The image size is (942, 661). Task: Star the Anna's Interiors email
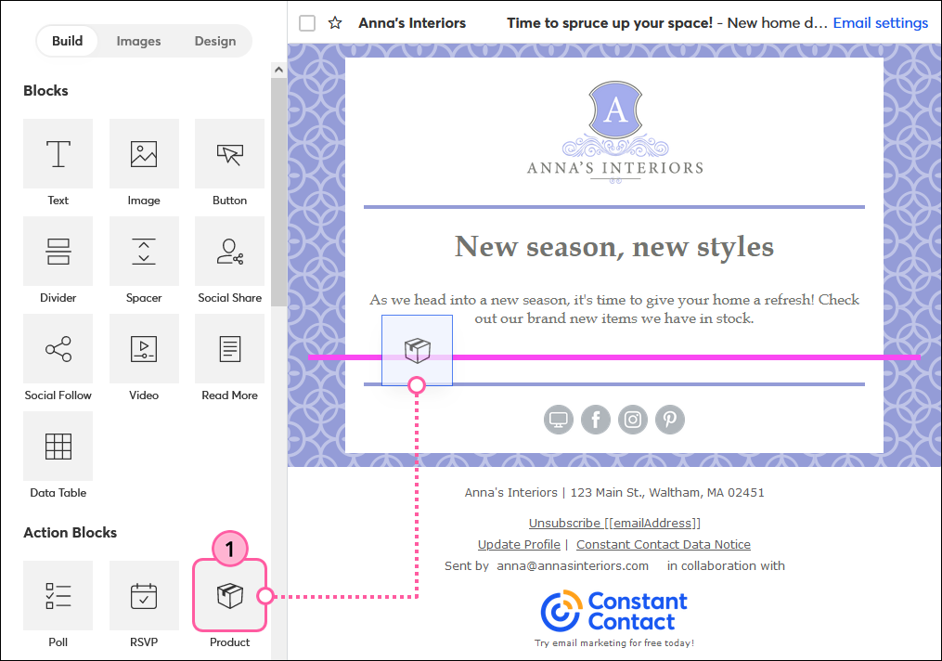335,23
